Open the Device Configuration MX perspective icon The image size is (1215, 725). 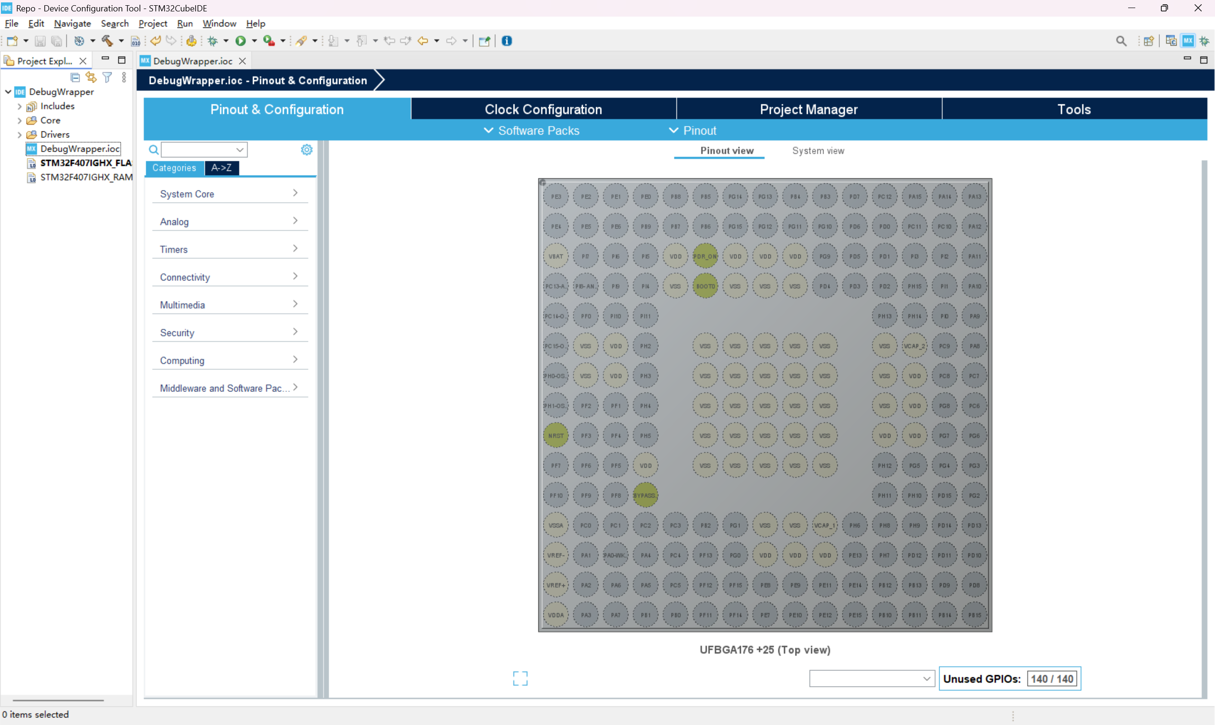click(1187, 41)
